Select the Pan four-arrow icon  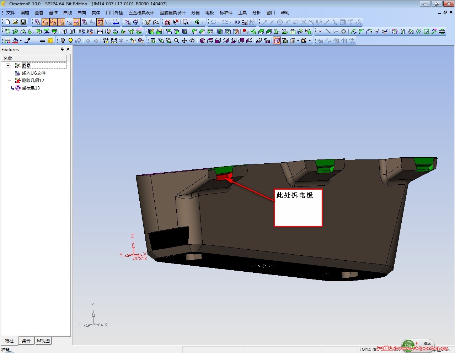pyautogui.click(x=184, y=41)
